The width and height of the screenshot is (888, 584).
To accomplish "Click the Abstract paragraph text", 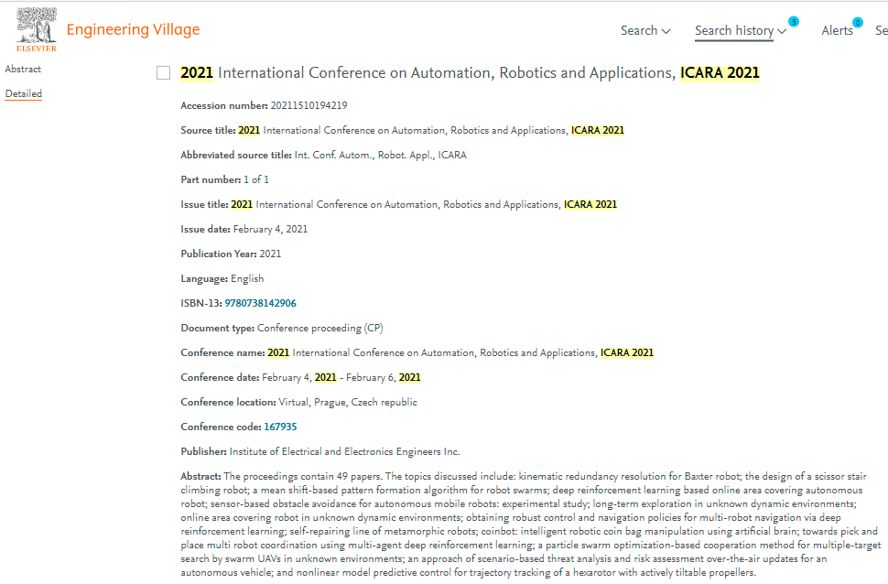I will [x=531, y=525].
